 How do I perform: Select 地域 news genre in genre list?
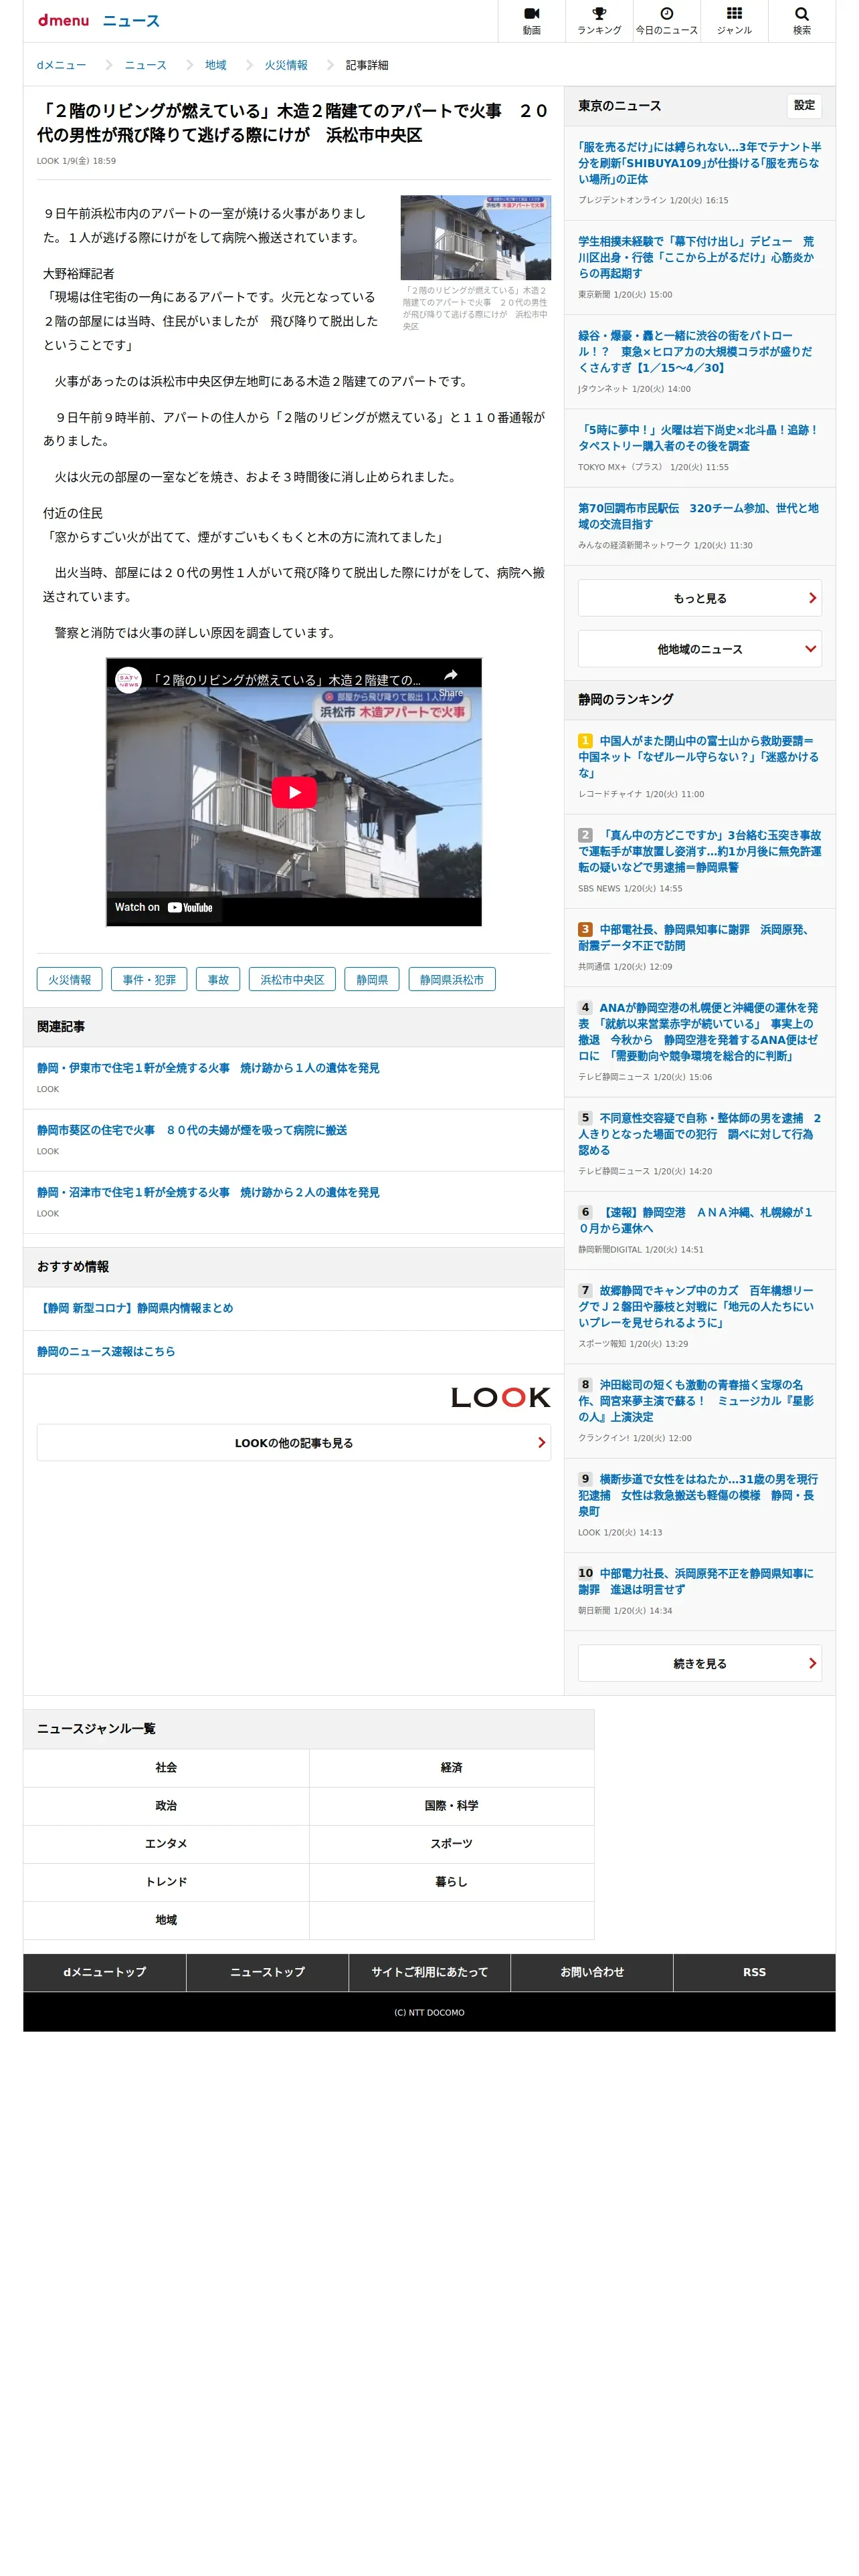click(x=166, y=1919)
